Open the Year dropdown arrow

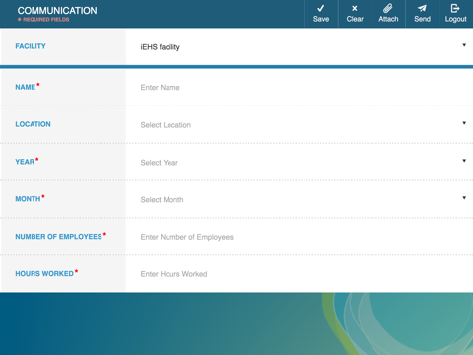(464, 161)
